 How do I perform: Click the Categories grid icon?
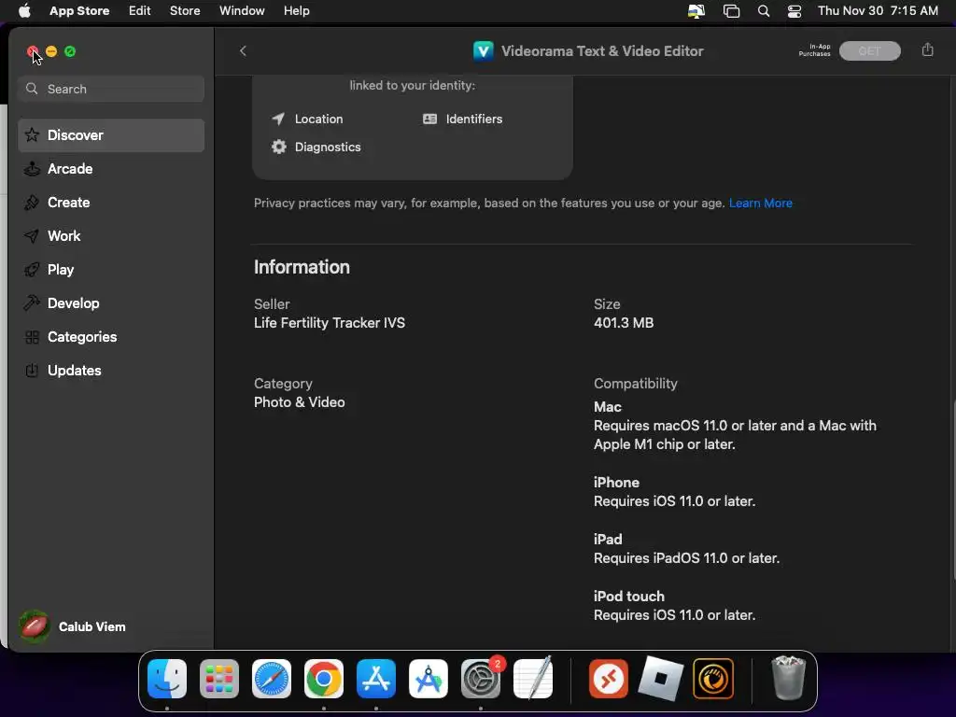32,337
